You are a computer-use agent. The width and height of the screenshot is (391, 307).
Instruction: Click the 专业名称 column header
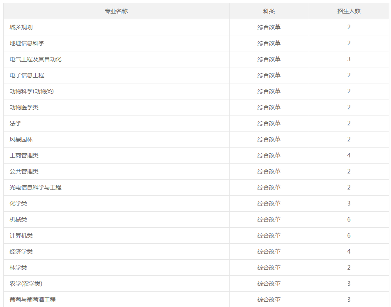(116, 11)
